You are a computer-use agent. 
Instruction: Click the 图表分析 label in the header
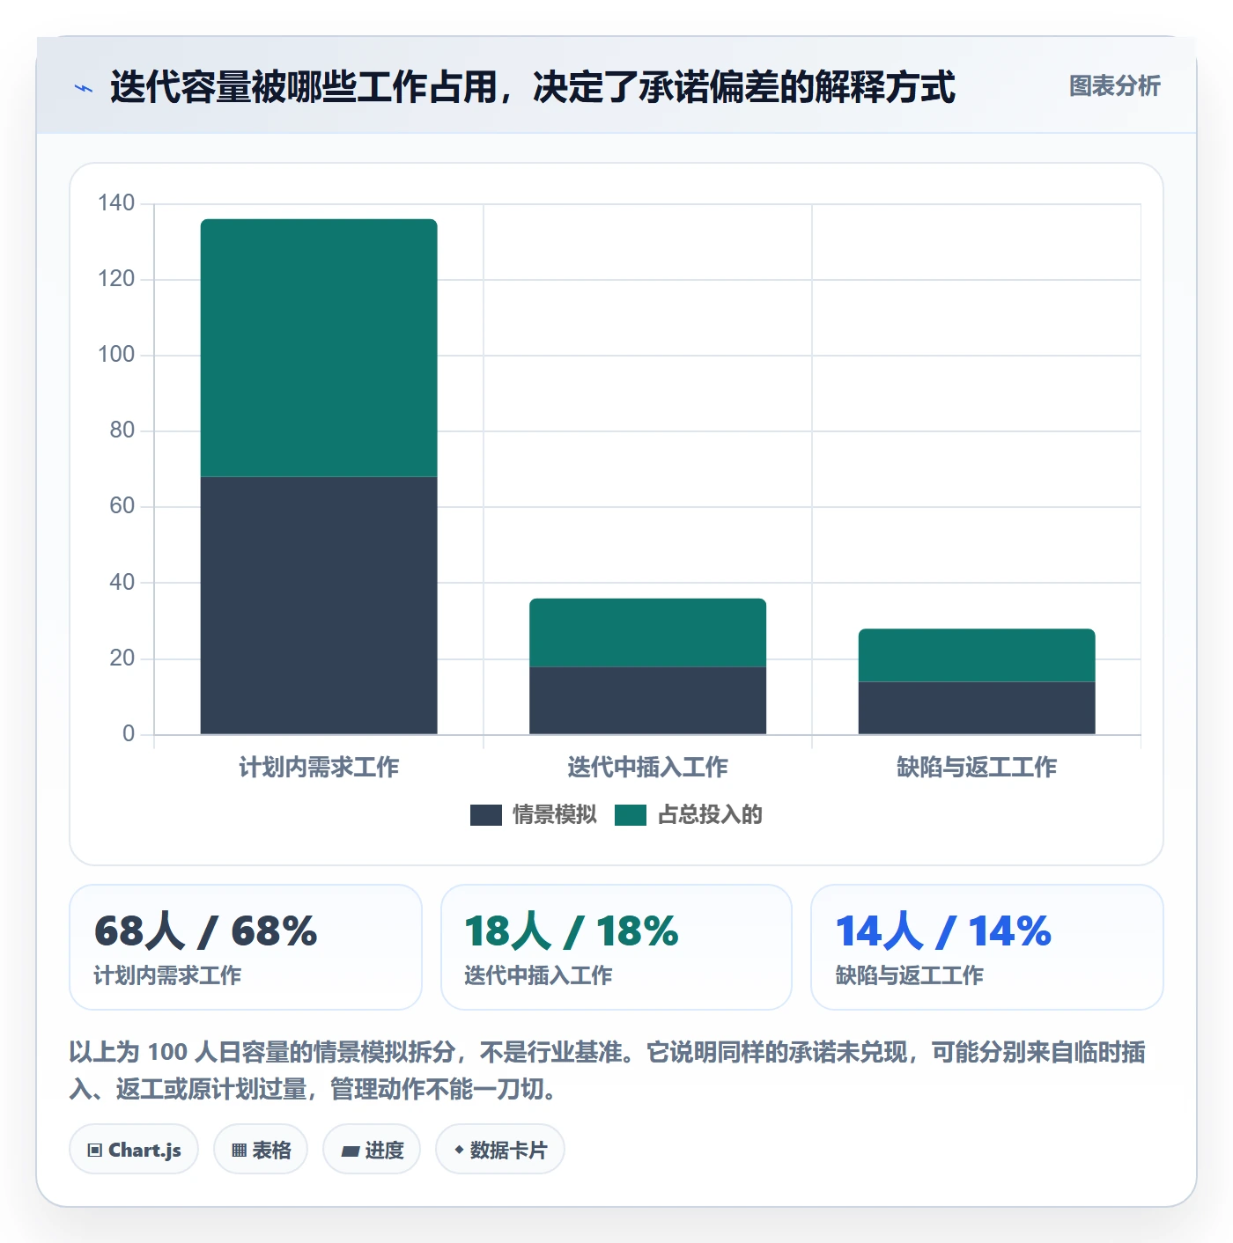[x=1114, y=86]
